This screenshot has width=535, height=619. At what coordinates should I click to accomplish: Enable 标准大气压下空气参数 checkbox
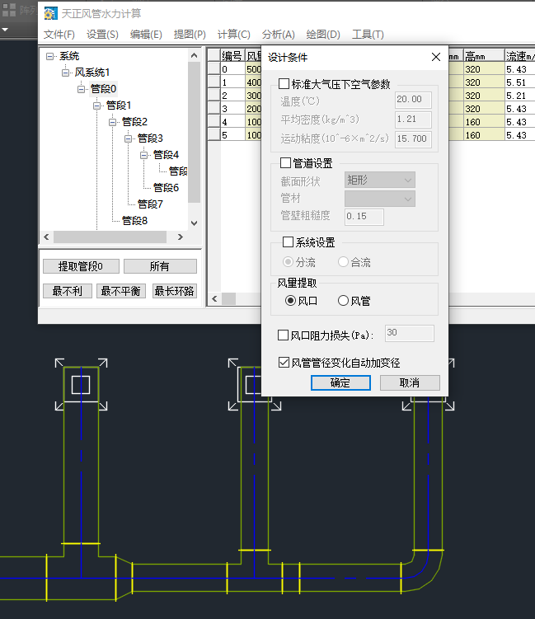point(284,84)
